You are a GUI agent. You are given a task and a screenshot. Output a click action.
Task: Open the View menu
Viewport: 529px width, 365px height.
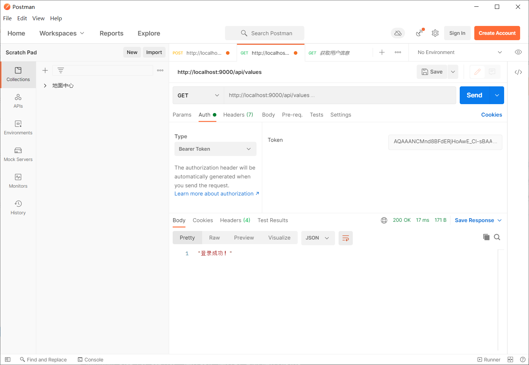(38, 18)
